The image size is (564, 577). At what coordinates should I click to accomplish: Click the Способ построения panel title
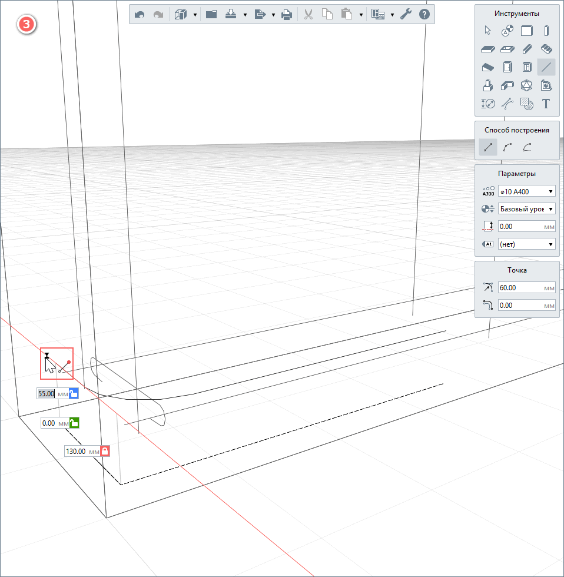(x=516, y=130)
